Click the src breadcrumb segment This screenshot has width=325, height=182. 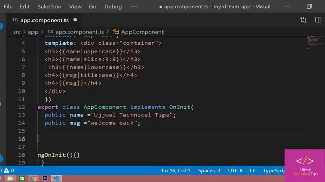[x=17, y=32]
